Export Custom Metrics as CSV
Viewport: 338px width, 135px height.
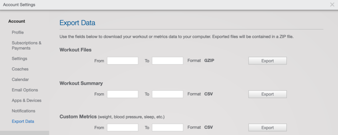pyautogui.click(x=267, y=127)
